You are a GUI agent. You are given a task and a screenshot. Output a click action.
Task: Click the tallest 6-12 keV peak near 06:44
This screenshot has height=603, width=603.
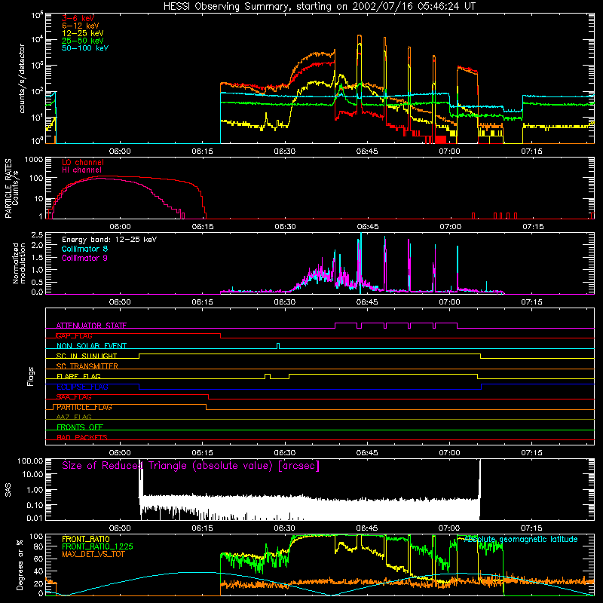pyautogui.click(x=360, y=35)
